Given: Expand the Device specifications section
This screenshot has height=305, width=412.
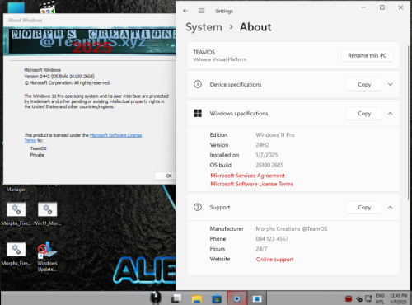Looking at the screenshot, I should (391, 84).
